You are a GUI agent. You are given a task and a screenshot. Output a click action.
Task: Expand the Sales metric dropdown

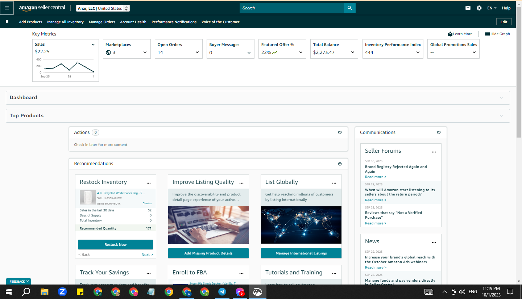tap(93, 45)
